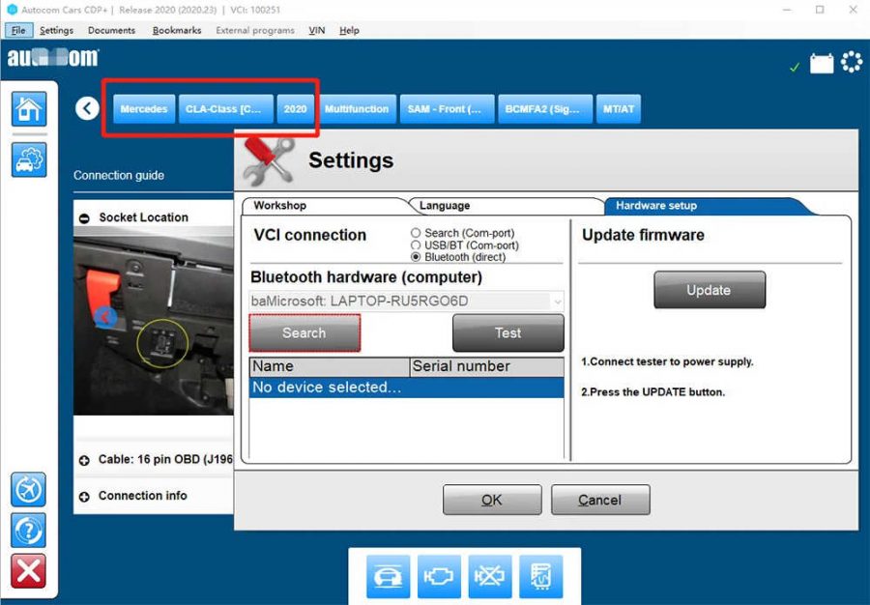The image size is (870, 605).
Task: Open the vehicle settings gear-car icon
Action: (x=29, y=159)
